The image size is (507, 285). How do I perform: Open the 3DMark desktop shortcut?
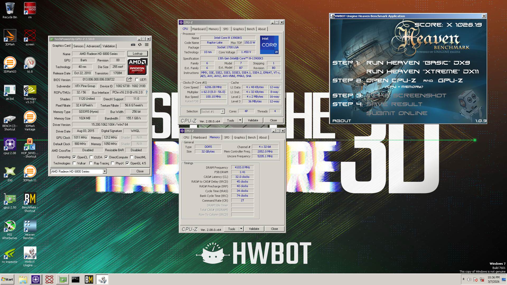pyautogui.click(x=10, y=38)
